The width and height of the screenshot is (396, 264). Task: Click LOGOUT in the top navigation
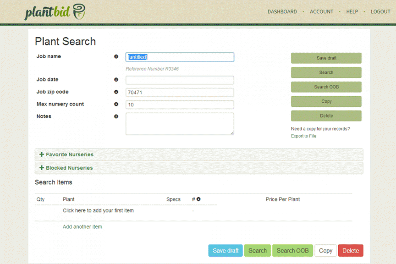[x=380, y=11]
